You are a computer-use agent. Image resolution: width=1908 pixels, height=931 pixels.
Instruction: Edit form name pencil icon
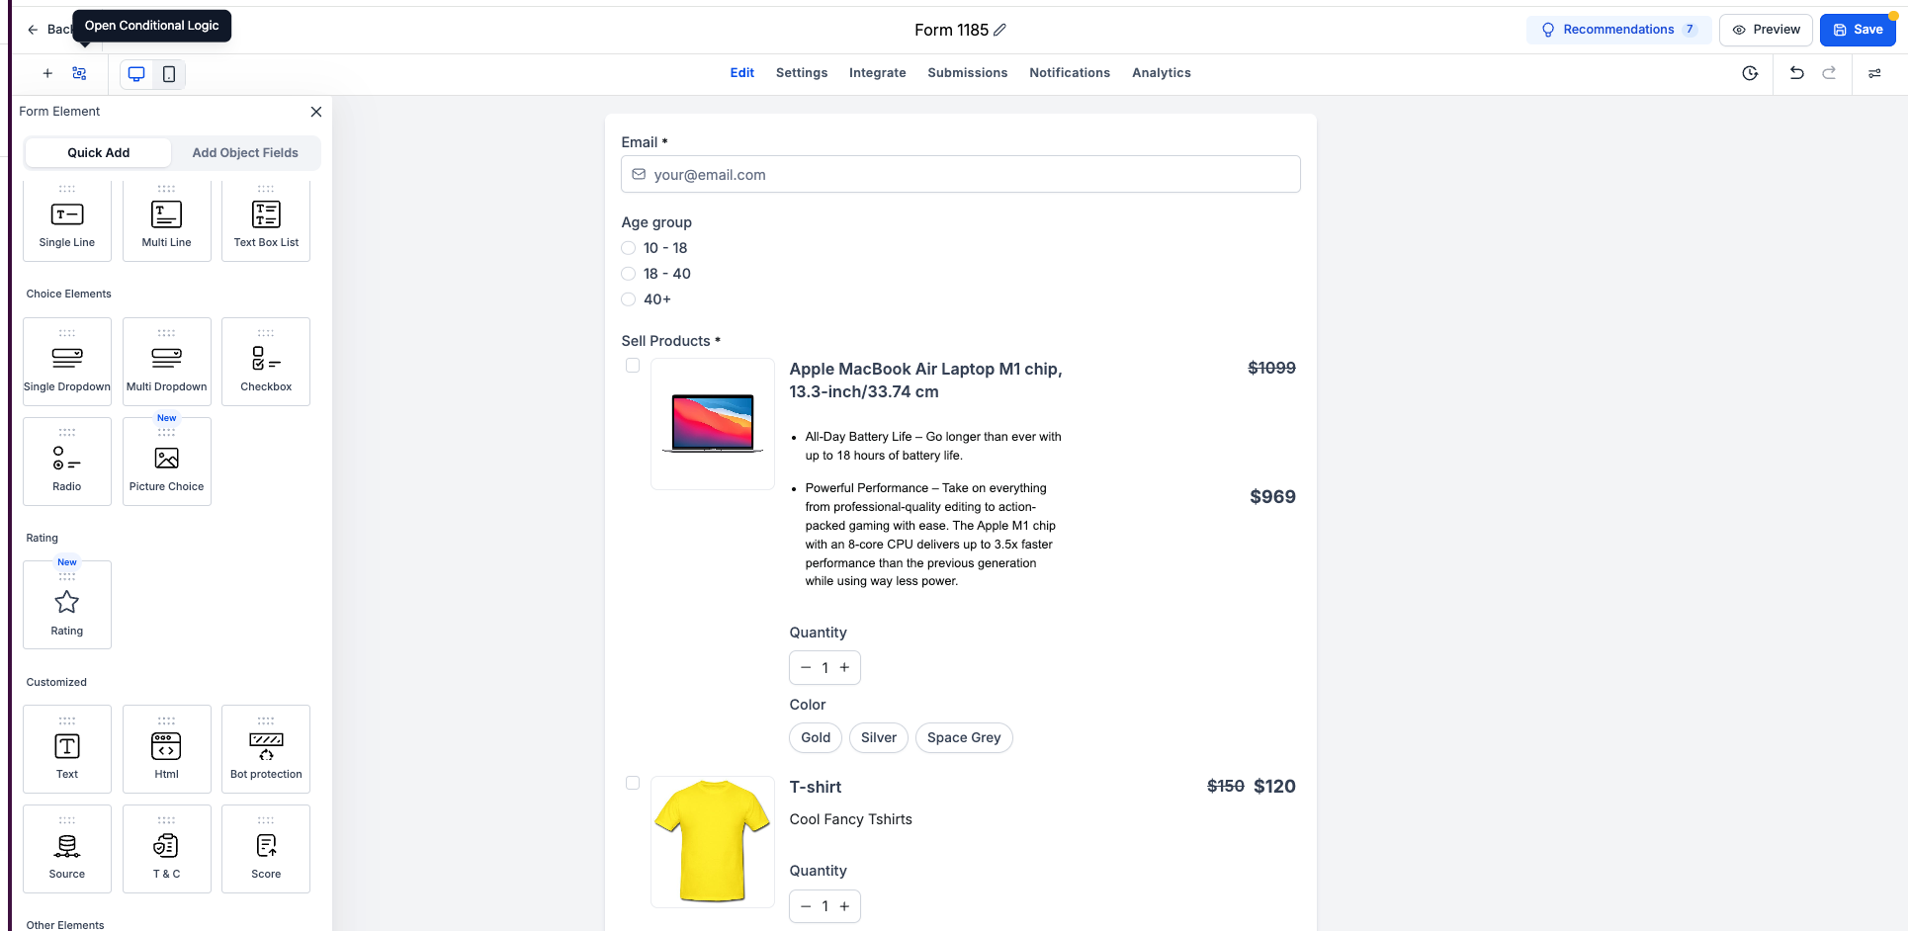pyautogui.click(x=1000, y=30)
